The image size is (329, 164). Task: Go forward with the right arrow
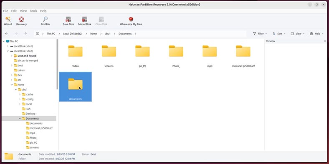[x=16, y=34]
